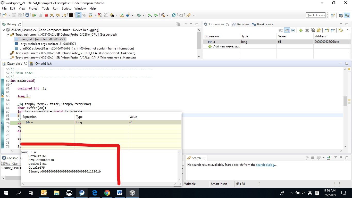Click the Remove Selected Expression X icon
Screen dimensions: 352x198
coord(307,30)
